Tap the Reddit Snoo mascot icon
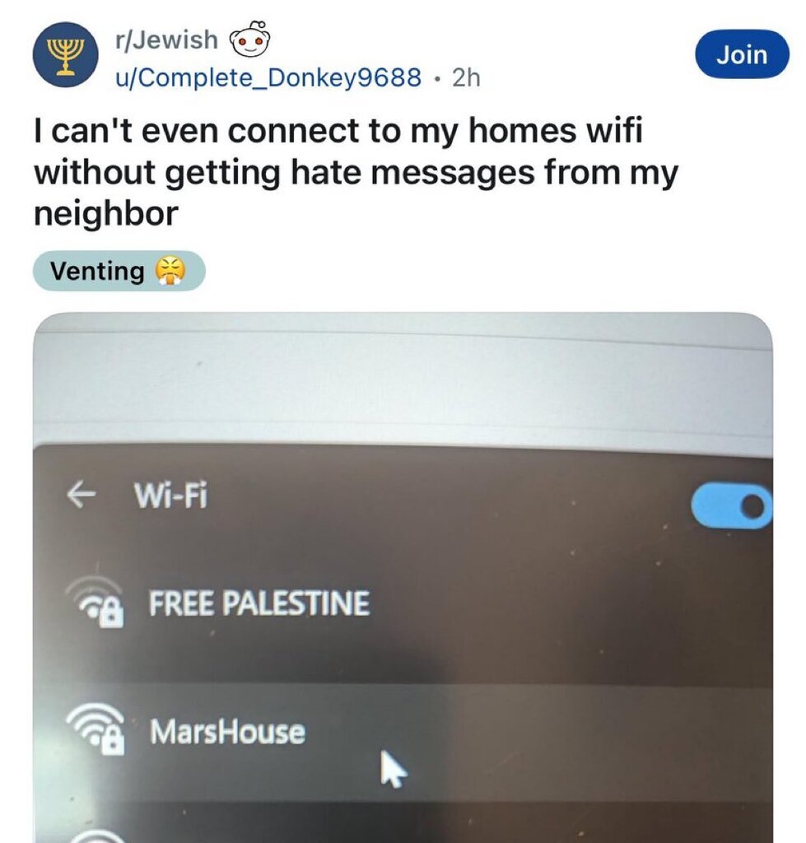Image resolution: width=806 pixels, height=843 pixels. [x=249, y=39]
